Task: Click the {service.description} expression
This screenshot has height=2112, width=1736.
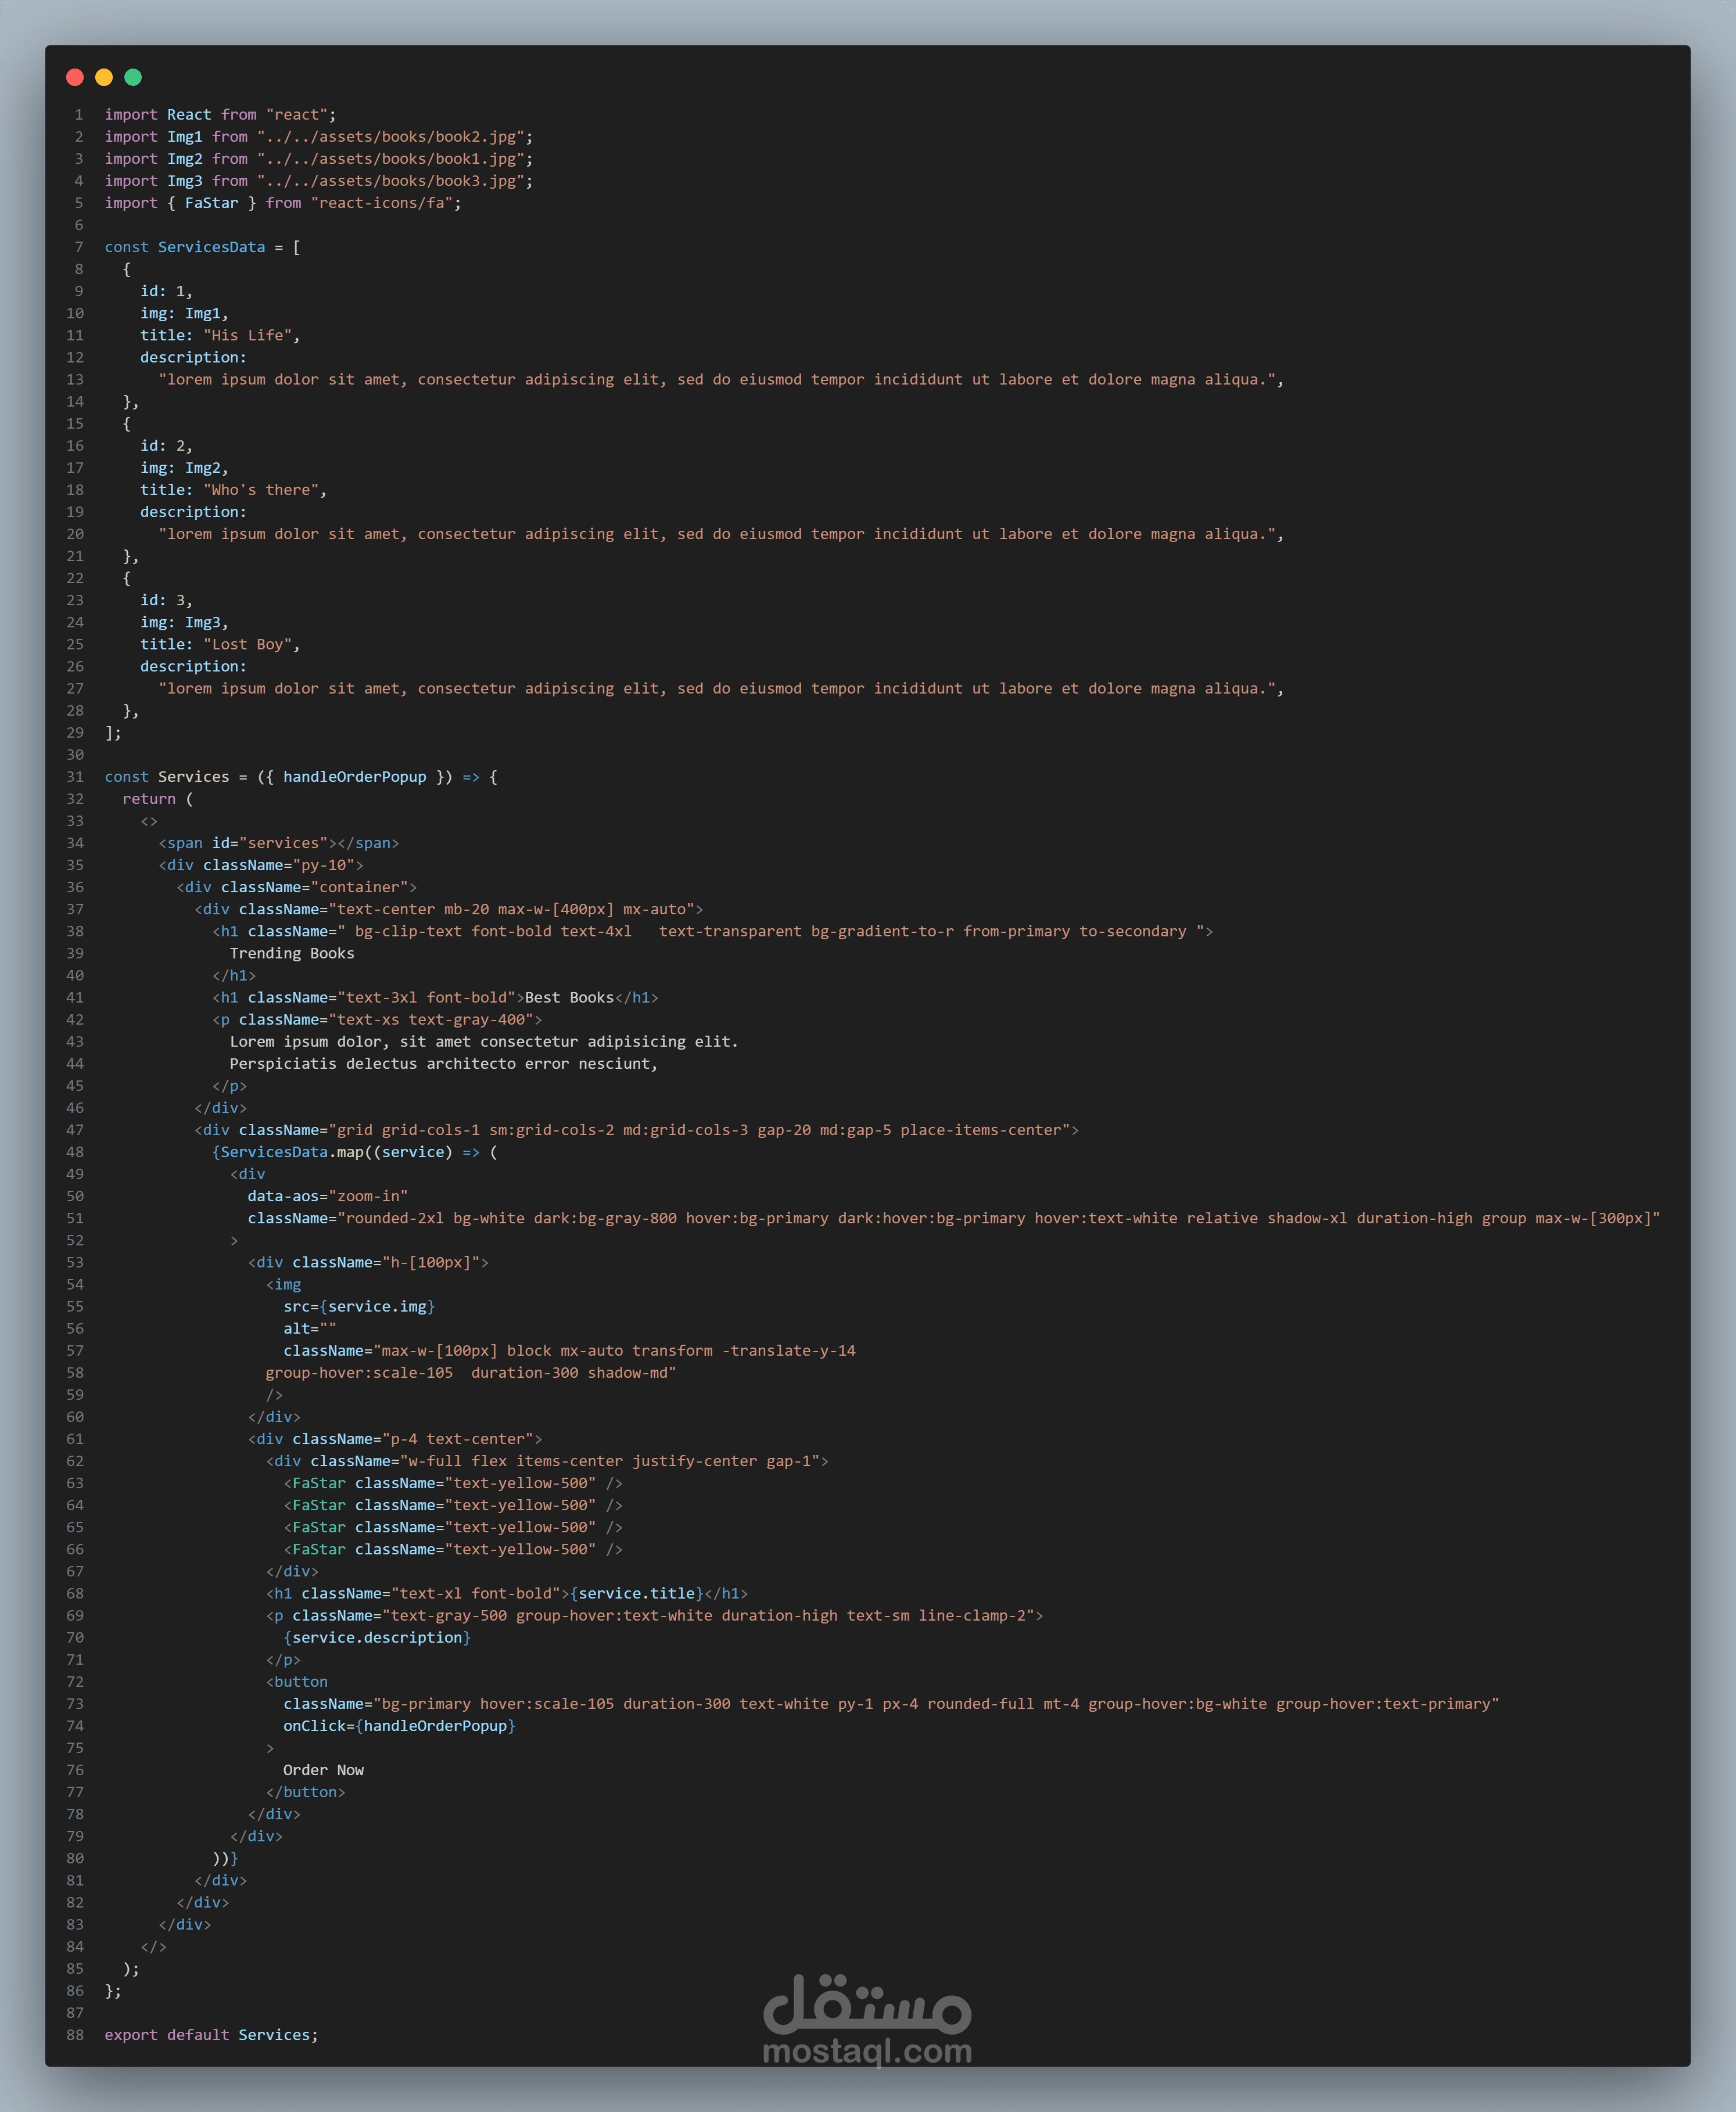Action: pyautogui.click(x=376, y=1637)
